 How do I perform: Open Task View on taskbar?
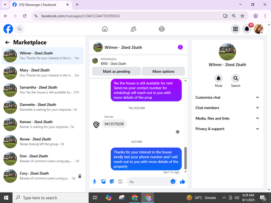(x=95, y=198)
